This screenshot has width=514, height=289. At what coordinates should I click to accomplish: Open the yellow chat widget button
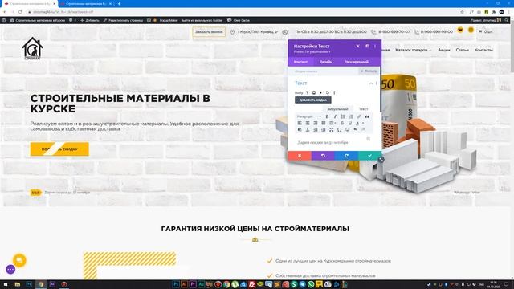pyautogui.click(x=19, y=260)
